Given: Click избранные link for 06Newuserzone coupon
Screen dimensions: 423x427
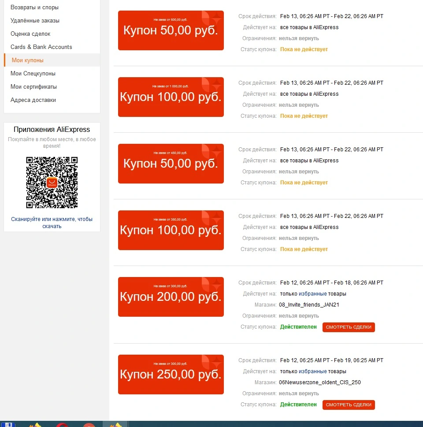Looking at the screenshot, I should [312, 371].
